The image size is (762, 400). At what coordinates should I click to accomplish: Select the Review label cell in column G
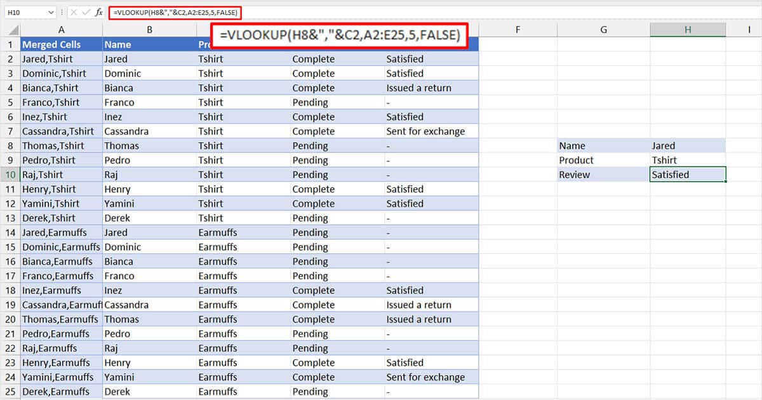click(x=603, y=174)
